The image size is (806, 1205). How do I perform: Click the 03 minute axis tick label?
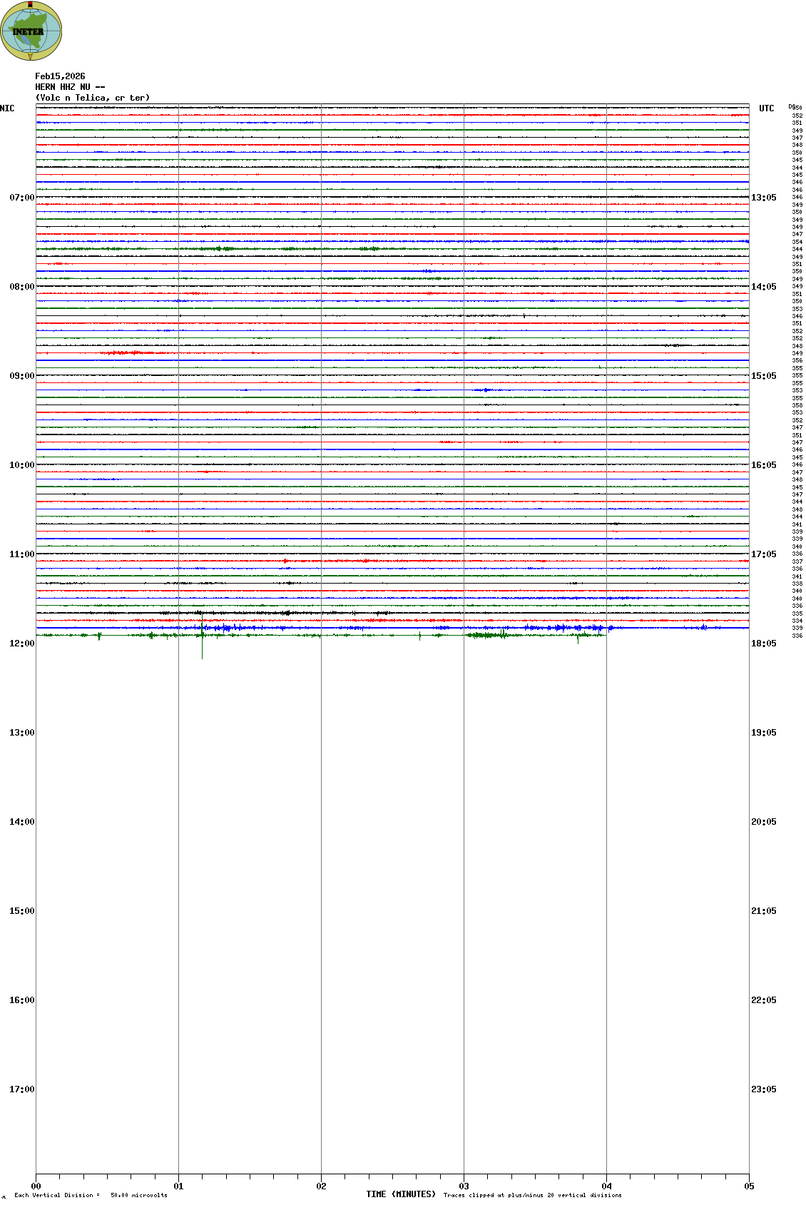click(x=464, y=1186)
